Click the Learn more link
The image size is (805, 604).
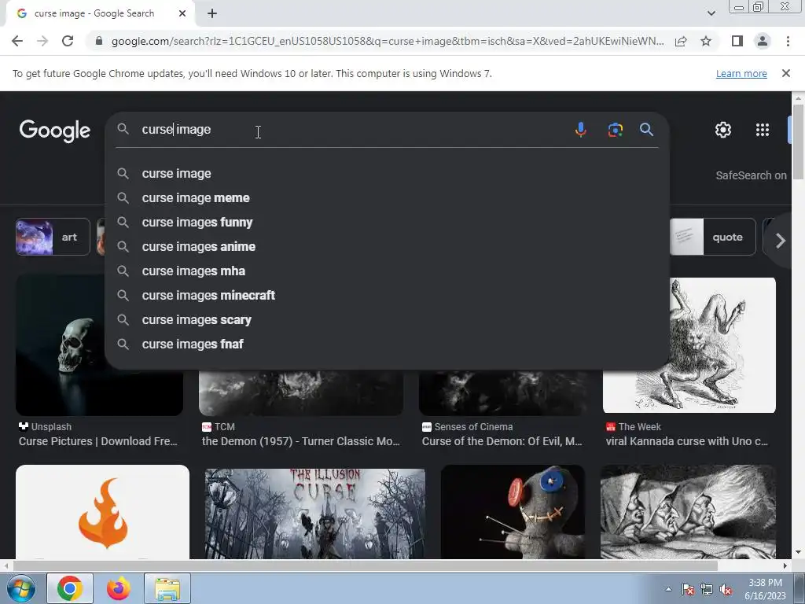pos(741,73)
